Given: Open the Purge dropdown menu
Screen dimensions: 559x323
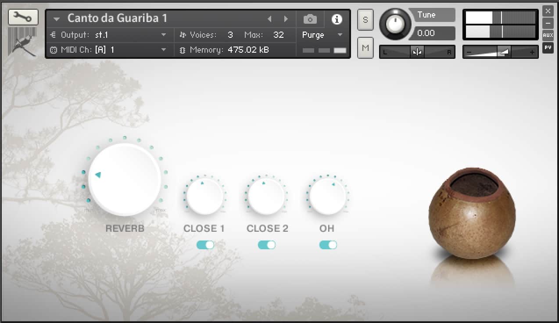Looking at the screenshot, I should click(x=339, y=35).
